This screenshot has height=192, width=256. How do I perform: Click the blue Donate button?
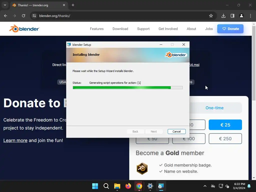click(x=230, y=29)
